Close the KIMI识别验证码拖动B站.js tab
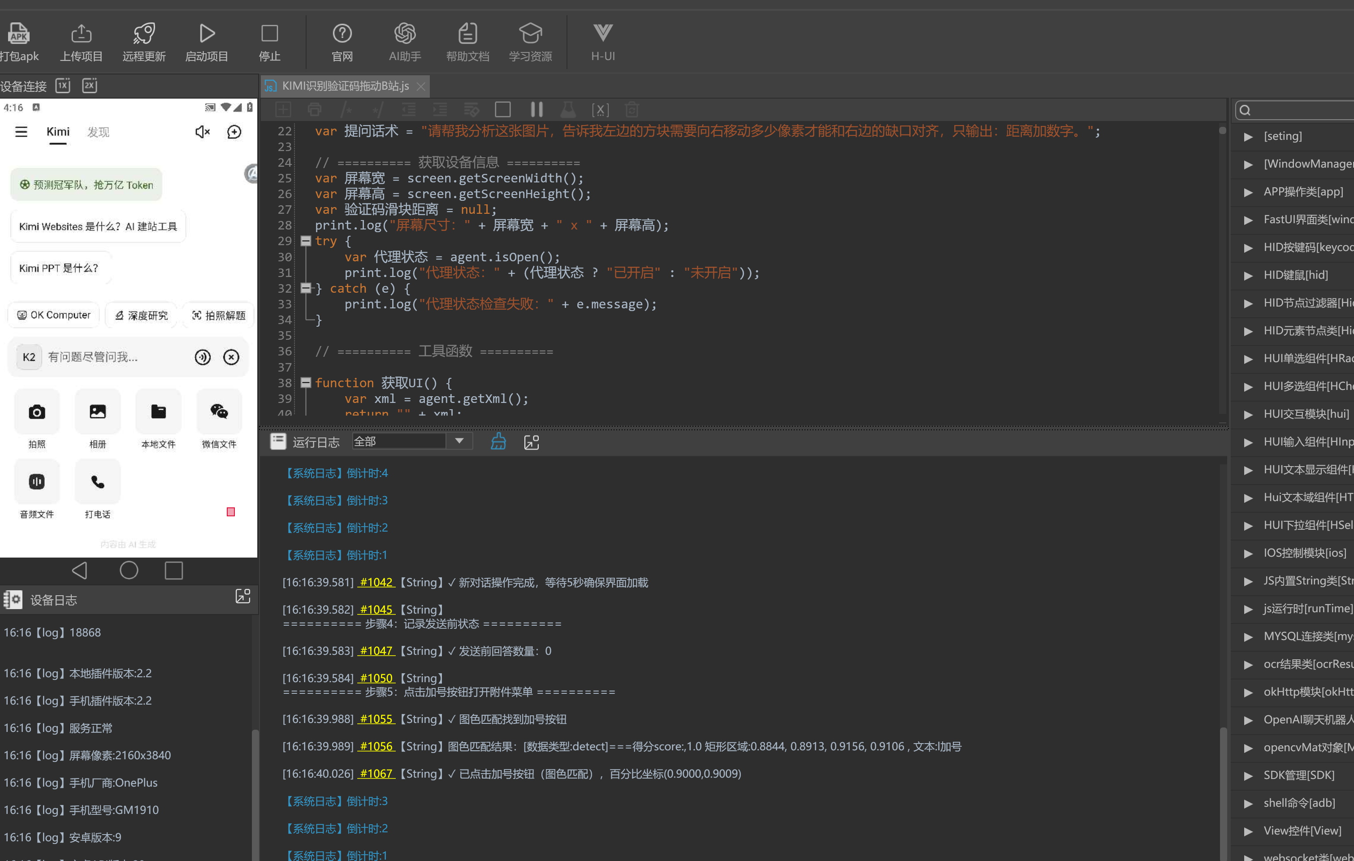 [420, 87]
